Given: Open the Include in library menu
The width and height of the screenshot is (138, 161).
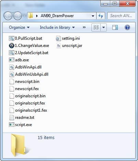Looking at the screenshot, I should click(57, 27).
